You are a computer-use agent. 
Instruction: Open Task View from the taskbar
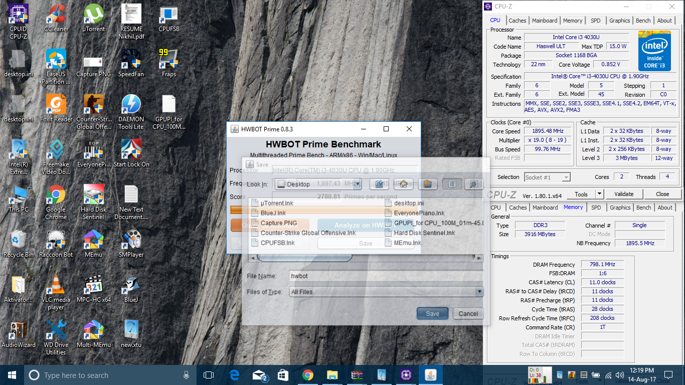tap(209, 375)
